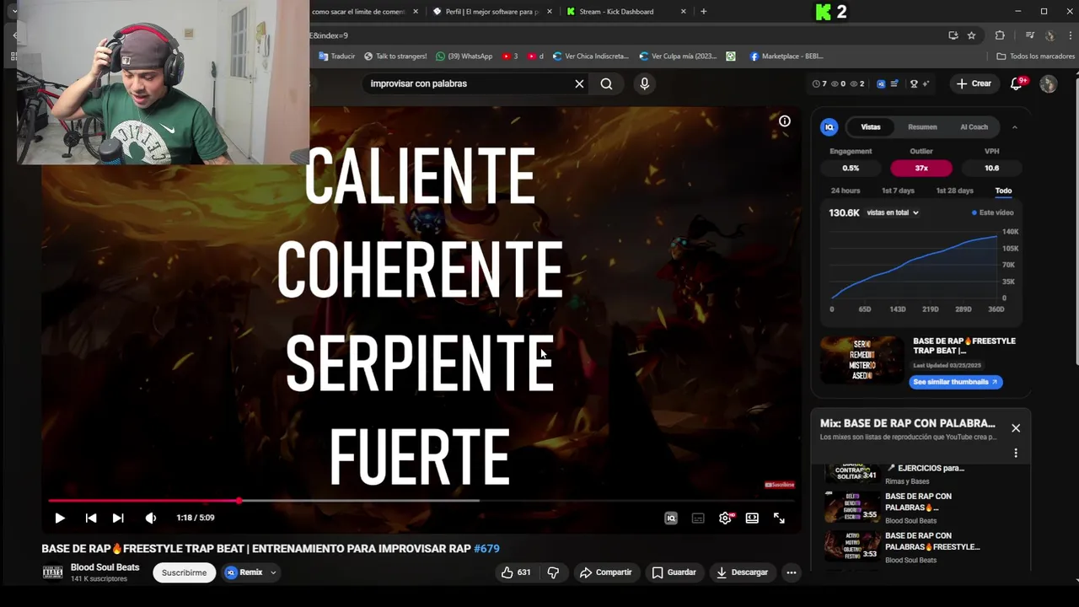Click the vidIQ clock counter showing 7
Screen dimensions: 1079x607
coord(819,84)
